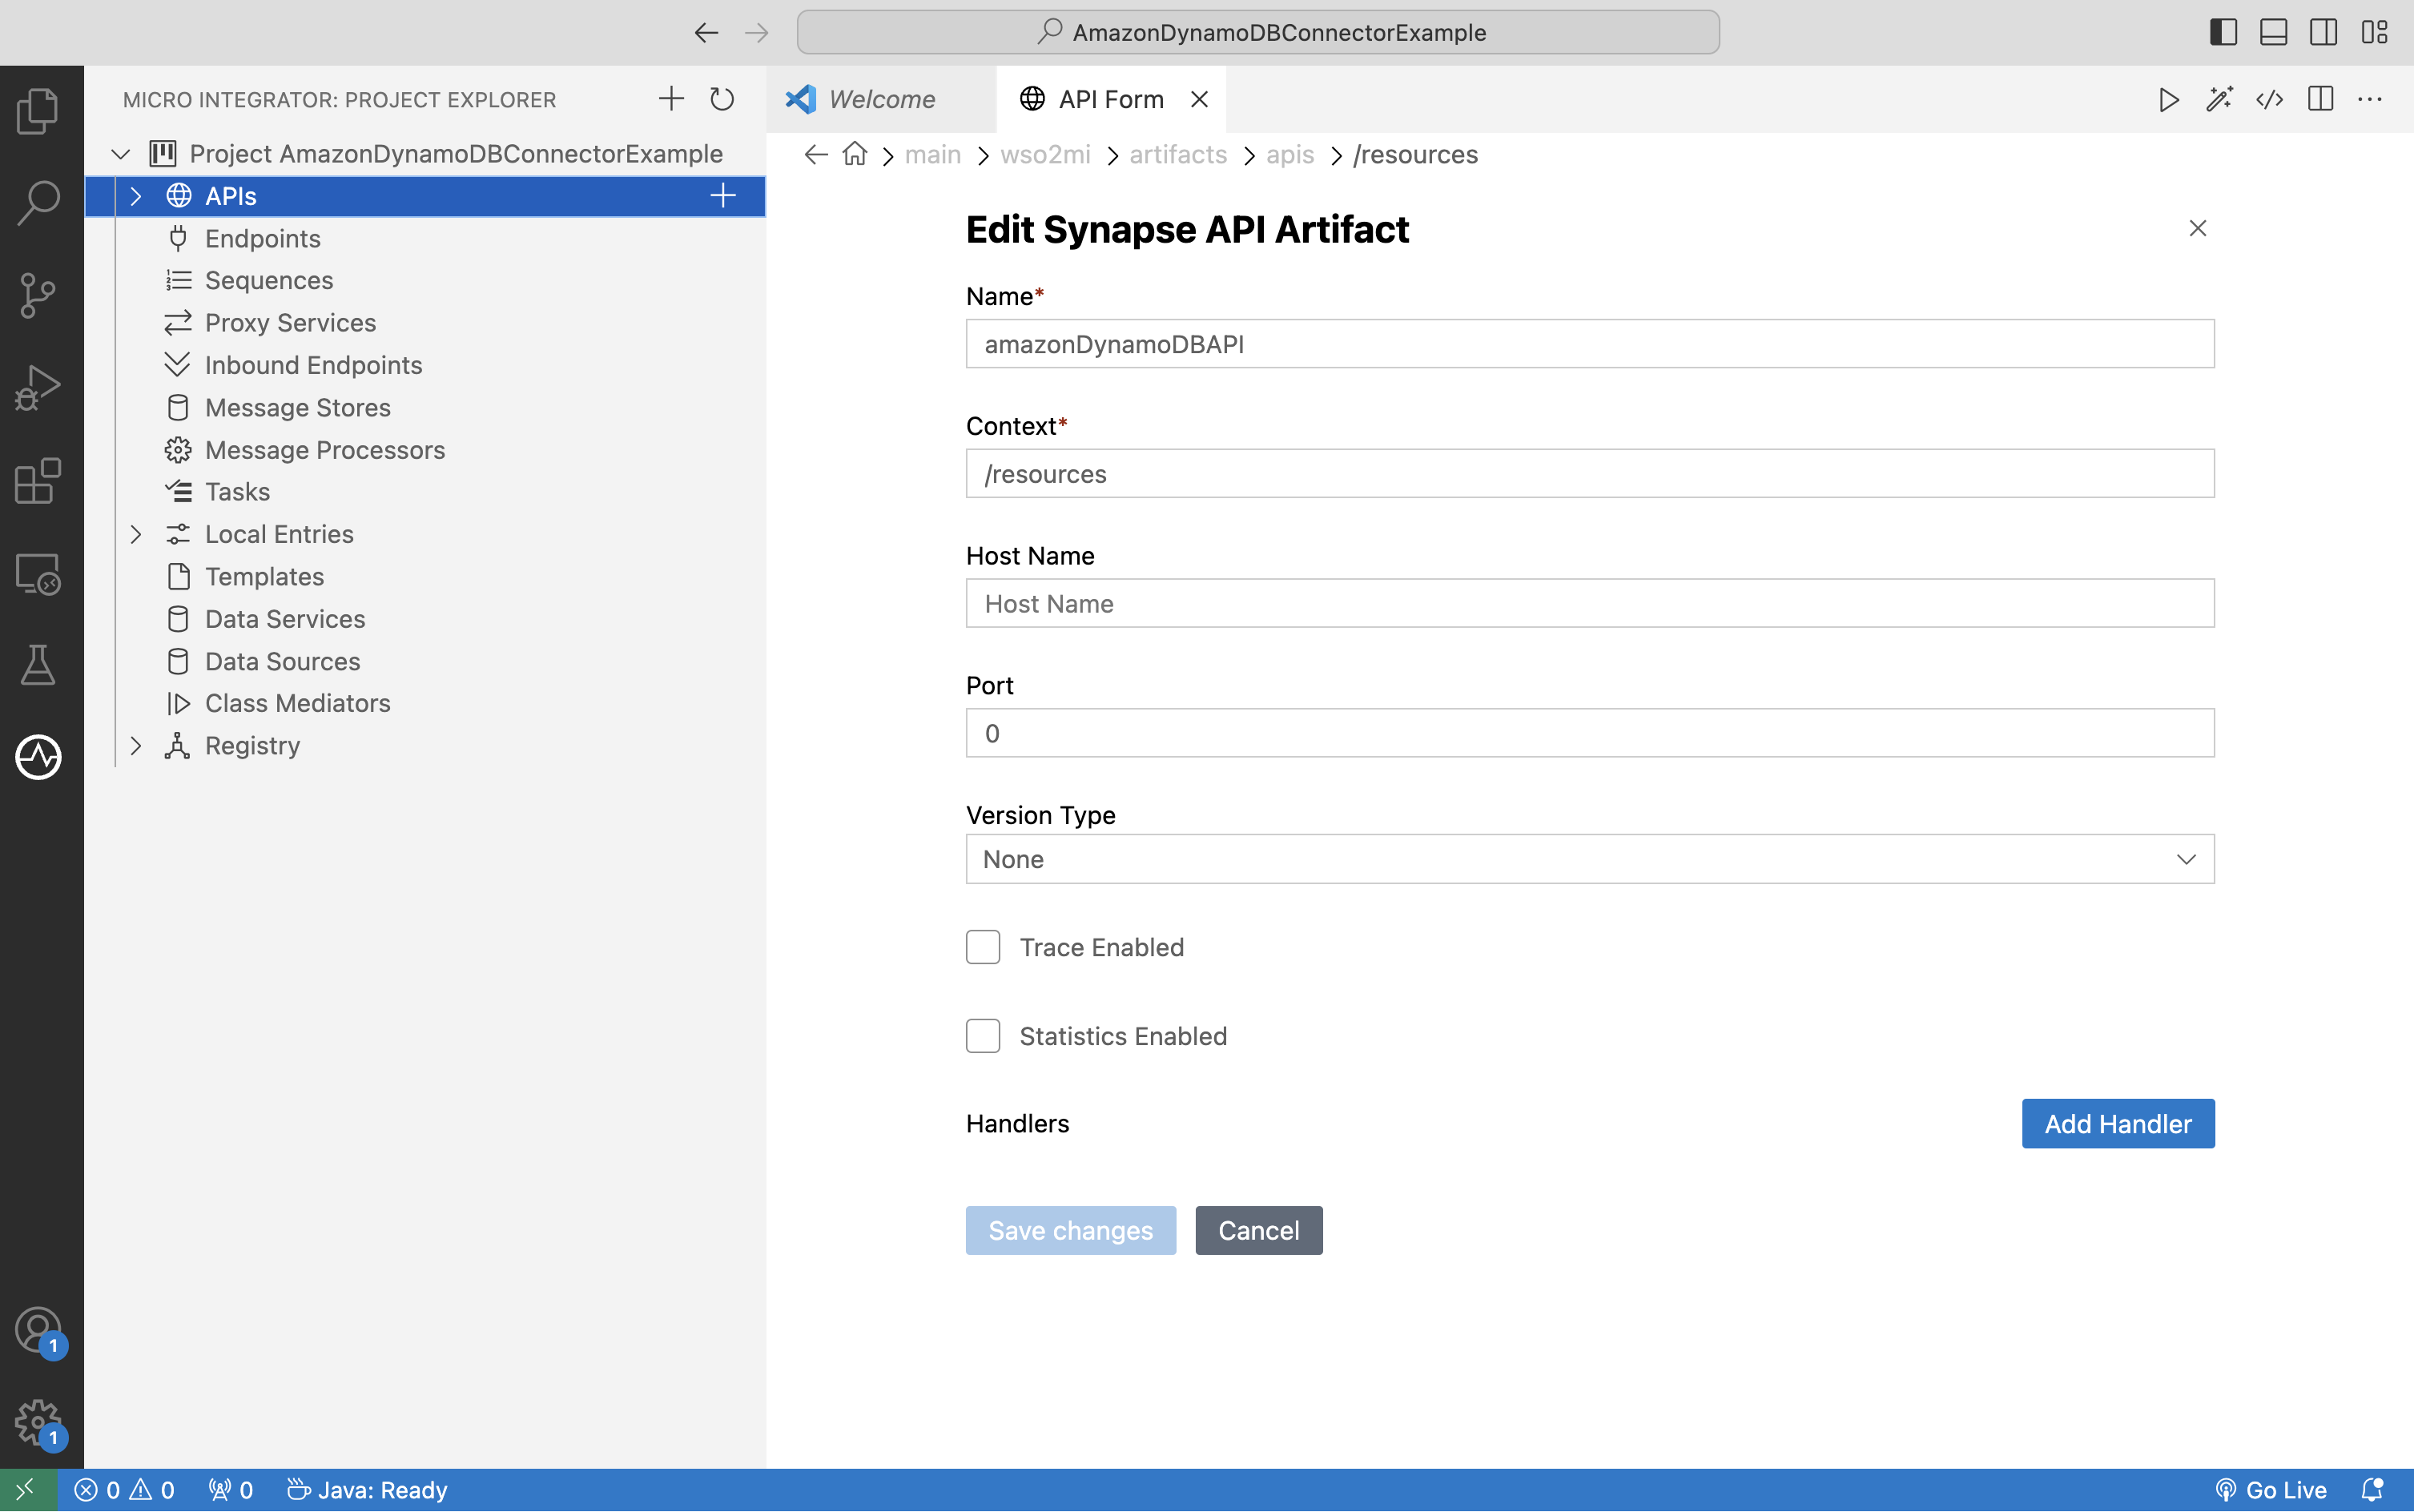Screen dimensions: 2414x1512
Task: Open the magic wand AI icon
Action: (2219, 99)
